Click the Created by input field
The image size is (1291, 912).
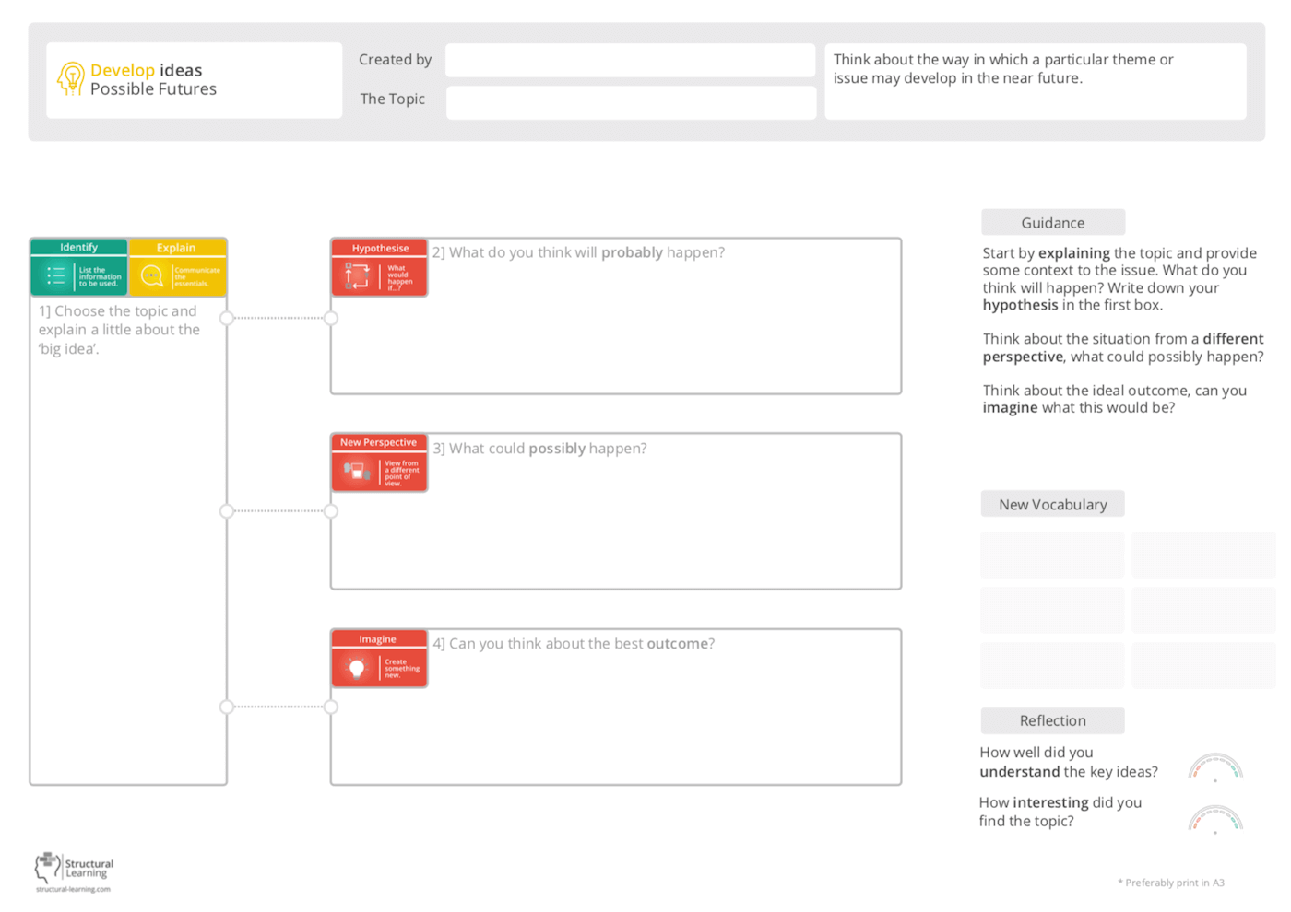click(630, 59)
